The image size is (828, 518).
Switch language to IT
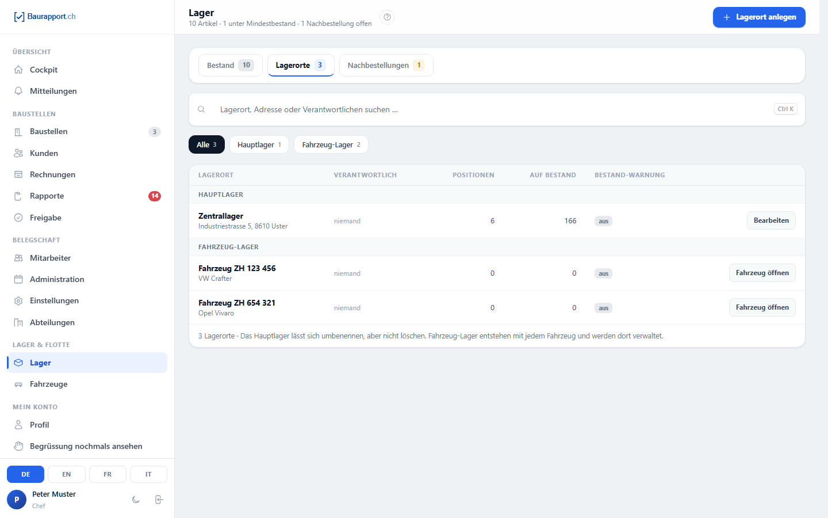click(148, 474)
